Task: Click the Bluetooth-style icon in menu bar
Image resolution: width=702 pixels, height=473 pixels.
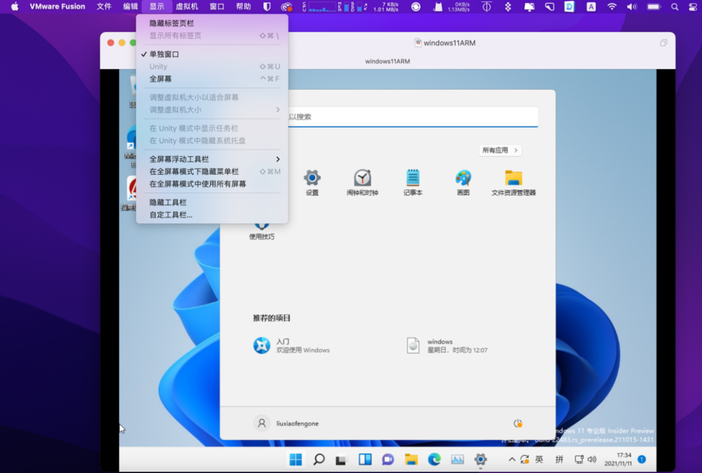Action: click(508, 6)
